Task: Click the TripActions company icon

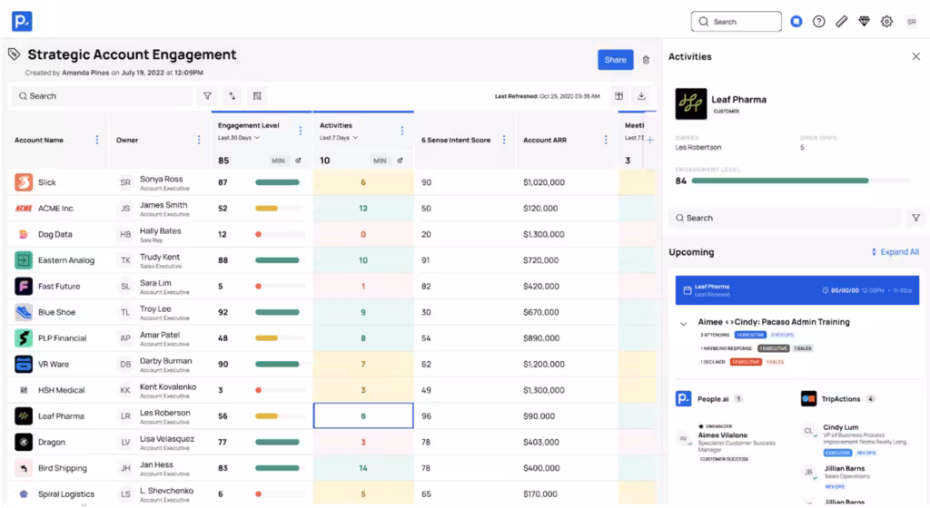Action: coord(808,398)
